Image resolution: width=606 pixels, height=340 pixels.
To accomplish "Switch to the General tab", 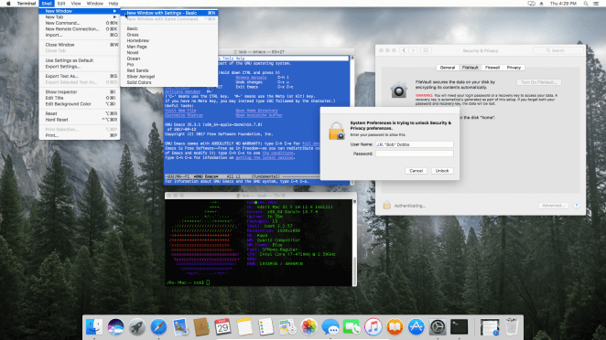I will 448,68.
